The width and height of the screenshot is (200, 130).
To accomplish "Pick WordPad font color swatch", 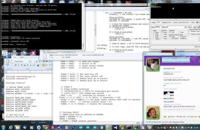I will point(38,65).
